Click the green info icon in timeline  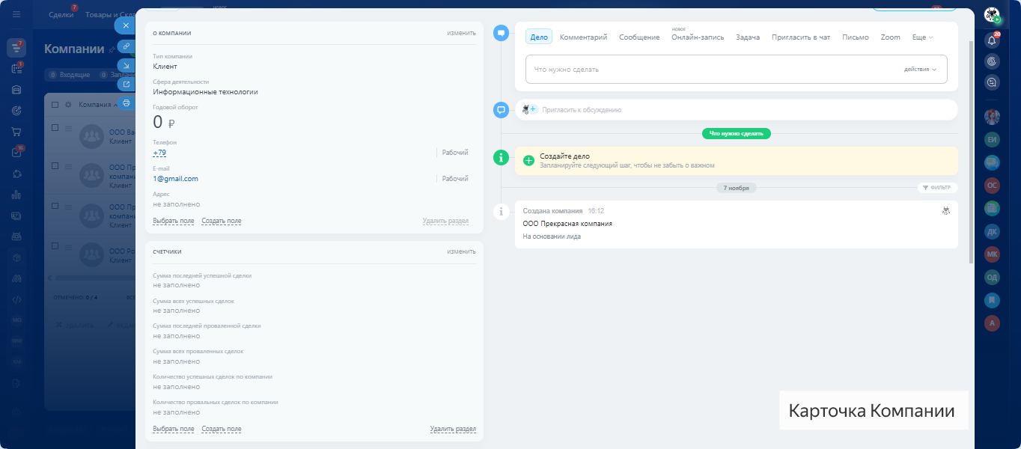[x=501, y=157]
